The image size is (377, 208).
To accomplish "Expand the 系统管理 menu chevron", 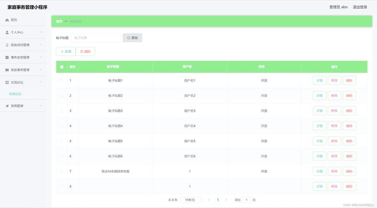I will point(40,106).
